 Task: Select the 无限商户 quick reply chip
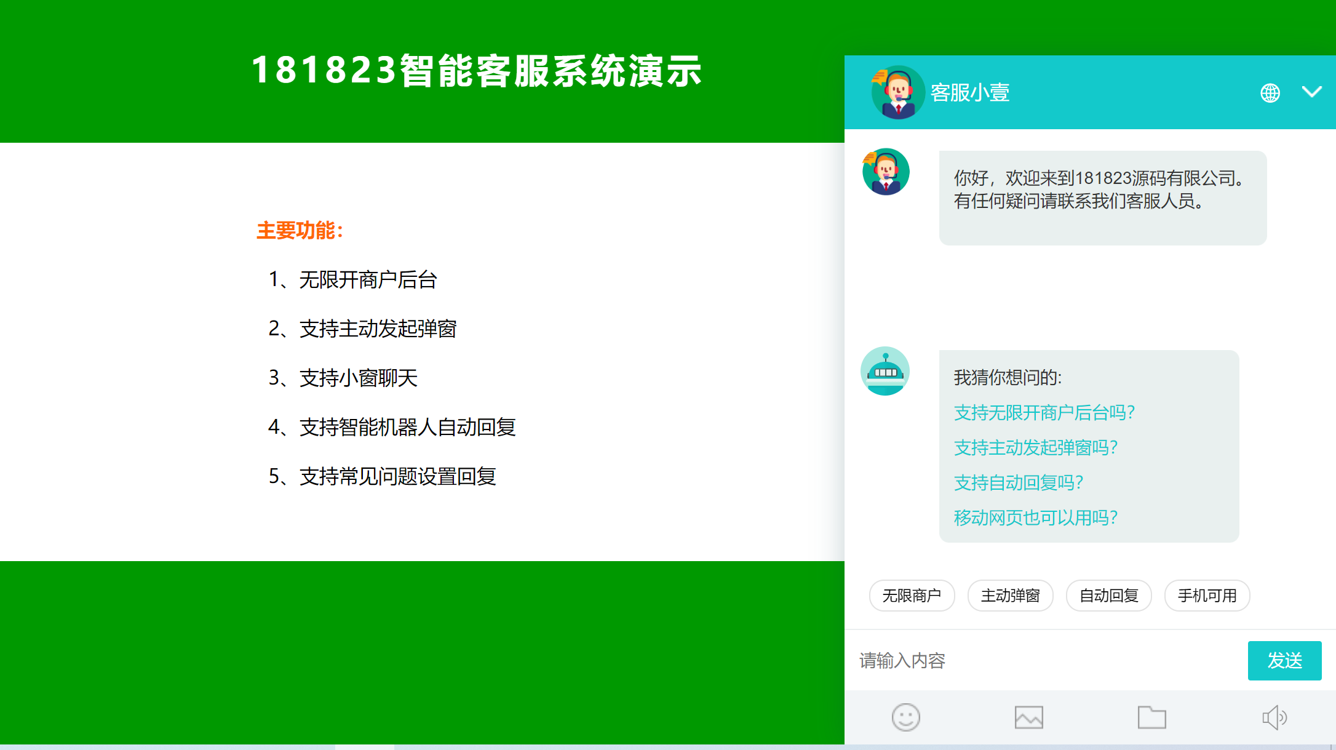[912, 596]
